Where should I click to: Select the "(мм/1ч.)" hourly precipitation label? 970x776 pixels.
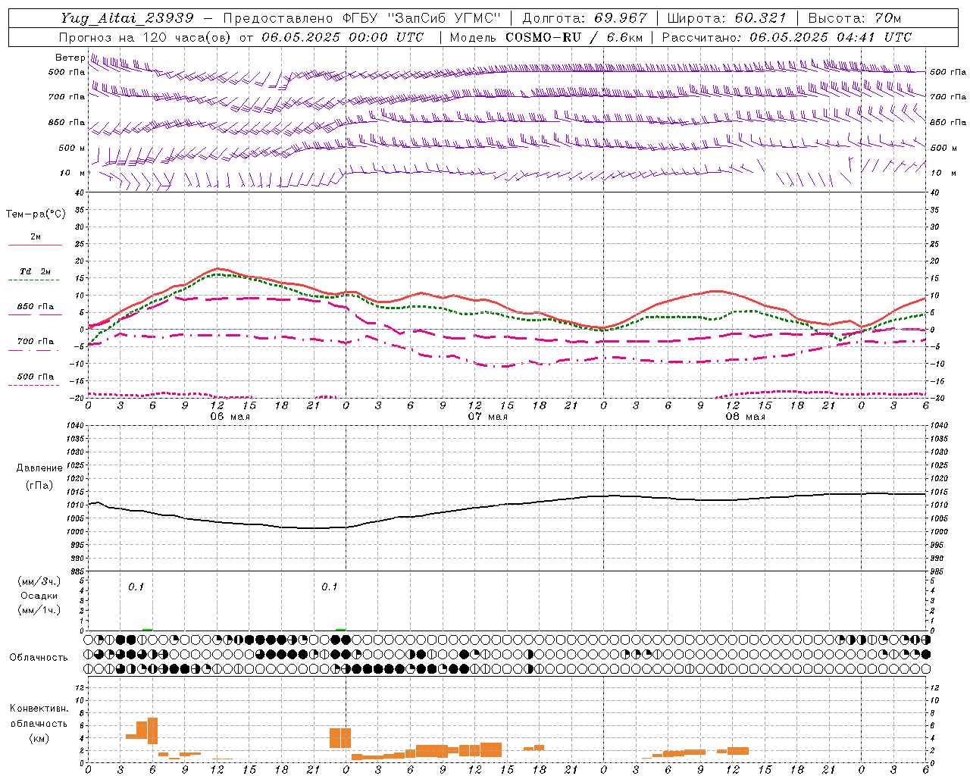(39, 611)
